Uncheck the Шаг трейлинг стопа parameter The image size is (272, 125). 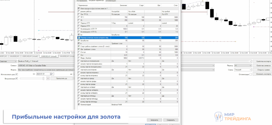point(79,49)
